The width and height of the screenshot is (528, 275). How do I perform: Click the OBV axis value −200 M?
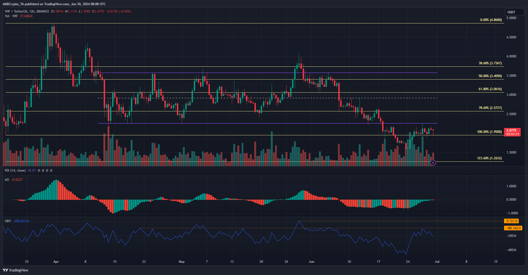coord(511,236)
